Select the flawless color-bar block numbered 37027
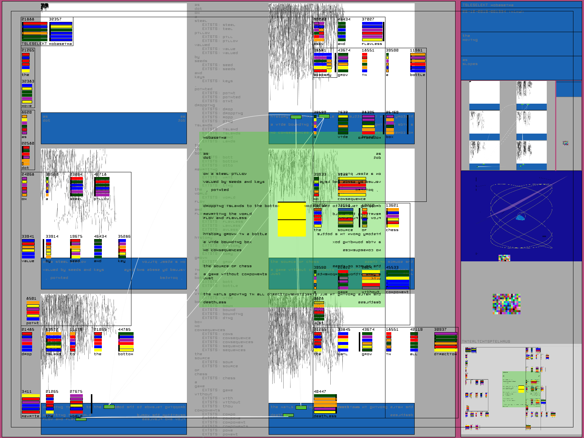The image size is (584, 438). click(372, 31)
